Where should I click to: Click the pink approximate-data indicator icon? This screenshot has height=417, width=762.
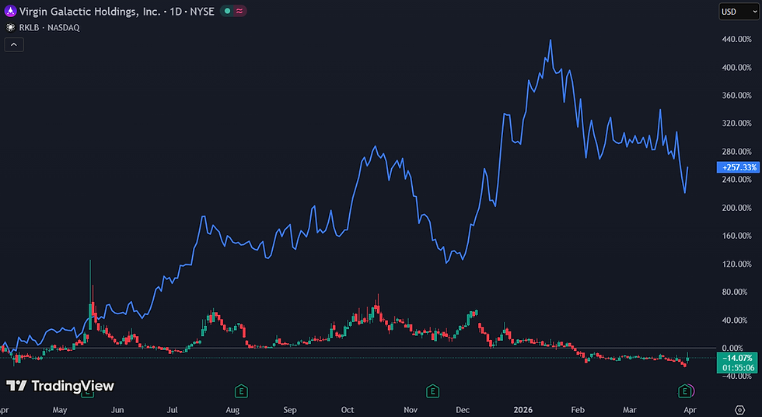239,11
